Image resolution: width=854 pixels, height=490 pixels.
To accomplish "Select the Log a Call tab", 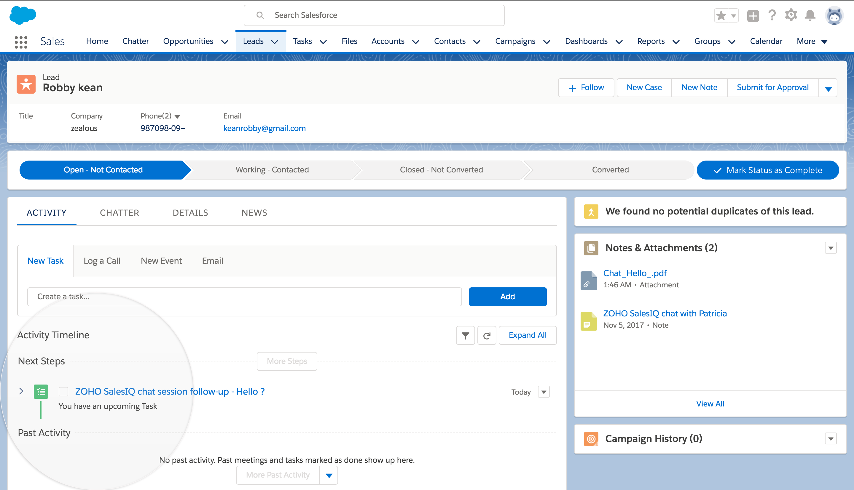I will [102, 261].
